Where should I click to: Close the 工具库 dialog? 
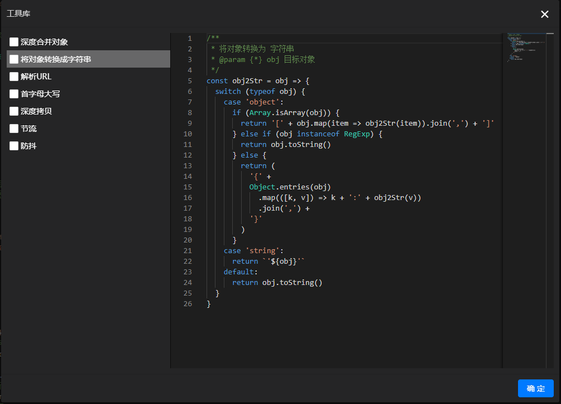pos(545,14)
